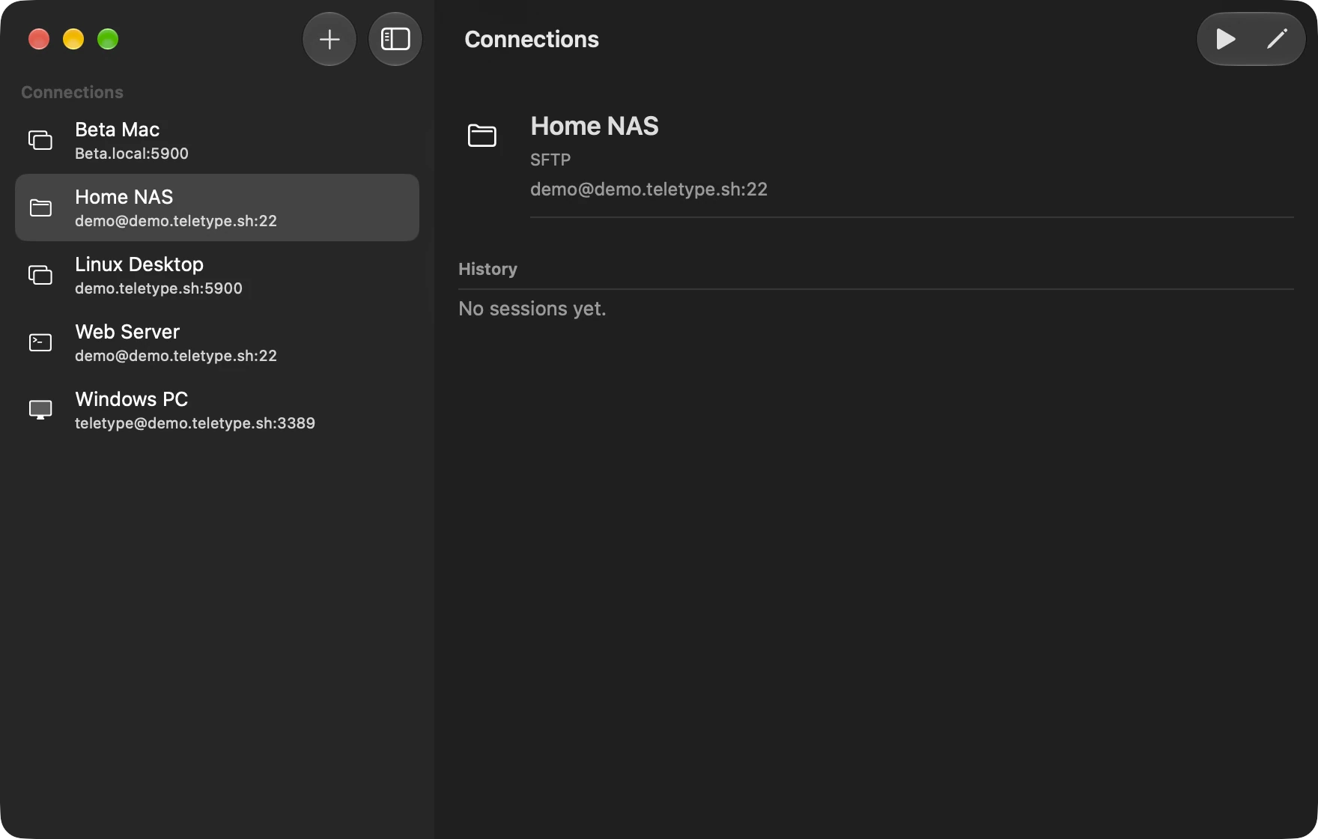Click the Beta Mac screen-sharing icon
1318x839 pixels.
click(40, 140)
